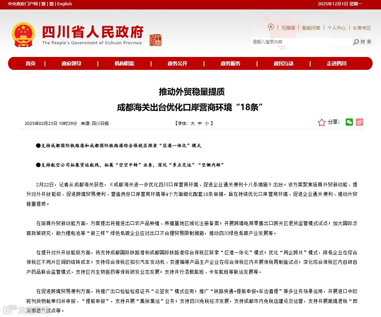
Task: Open the 无障碍 accessibility mode
Action: (x=288, y=28)
